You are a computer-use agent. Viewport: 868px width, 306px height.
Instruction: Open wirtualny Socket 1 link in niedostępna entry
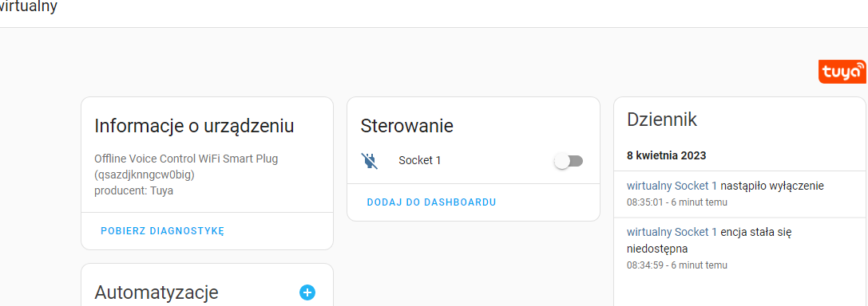pyautogui.click(x=672, y=232)
